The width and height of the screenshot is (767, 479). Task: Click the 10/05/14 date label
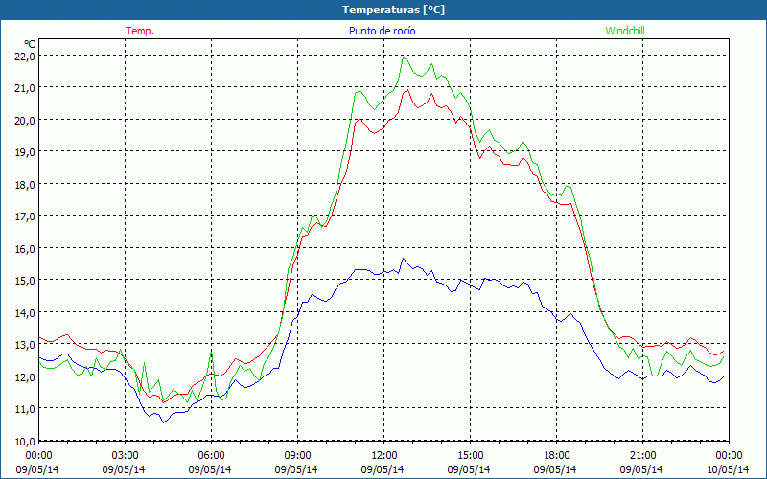coord(728,469)
